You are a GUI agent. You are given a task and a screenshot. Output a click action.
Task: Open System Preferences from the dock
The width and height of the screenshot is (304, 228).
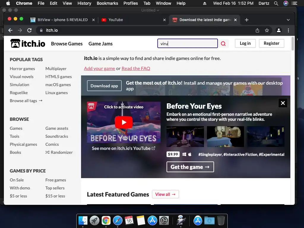click(164, 221)
